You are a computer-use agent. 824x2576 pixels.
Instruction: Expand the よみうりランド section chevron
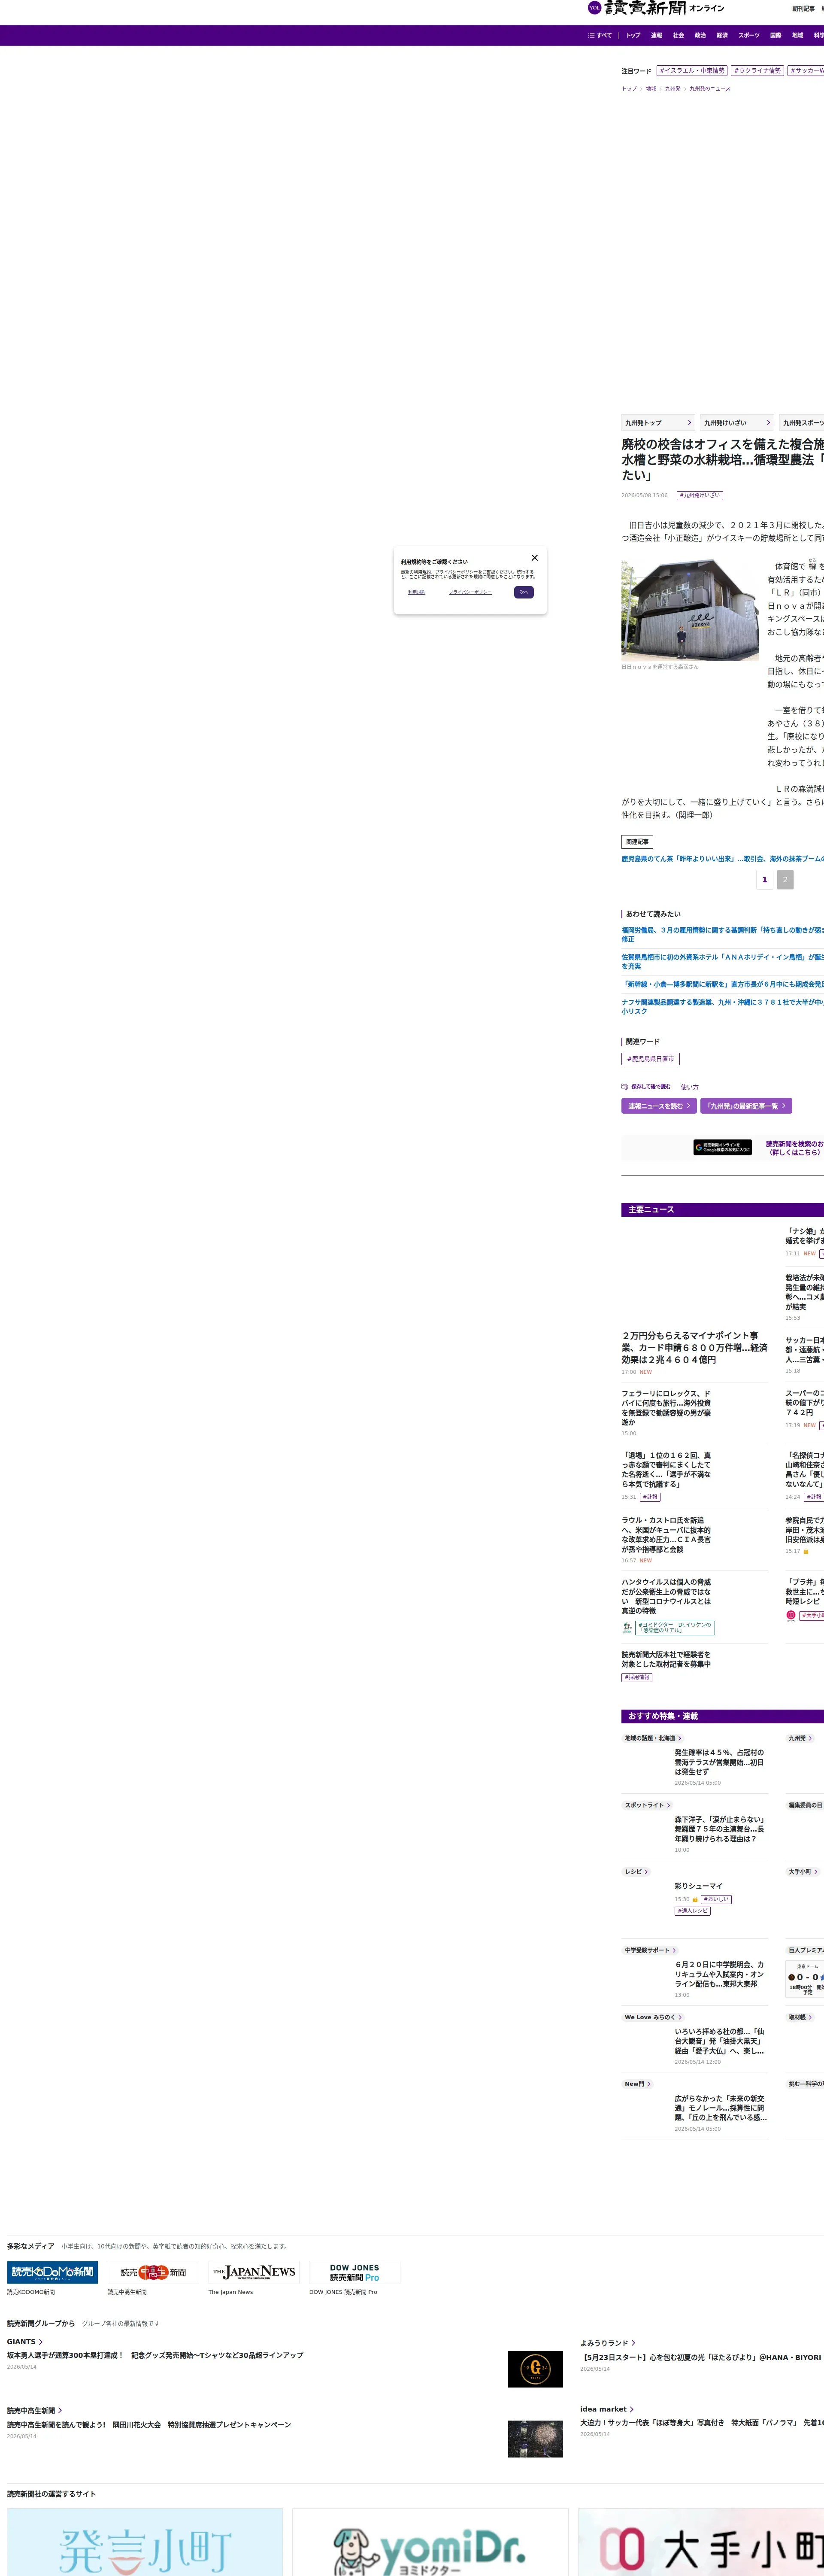633,2343
